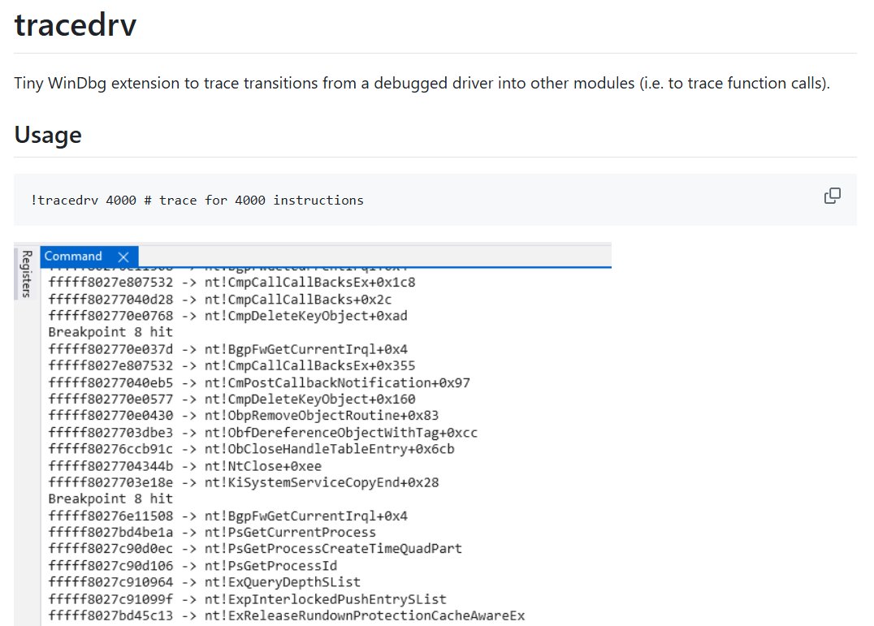Close the Command tab
The height and width of the screenshot is (626, 874).
pos(123,257)
